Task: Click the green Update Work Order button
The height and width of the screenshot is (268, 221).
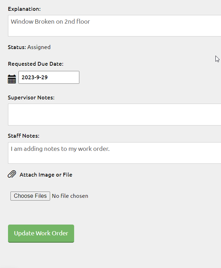Action: coord(41,233)
